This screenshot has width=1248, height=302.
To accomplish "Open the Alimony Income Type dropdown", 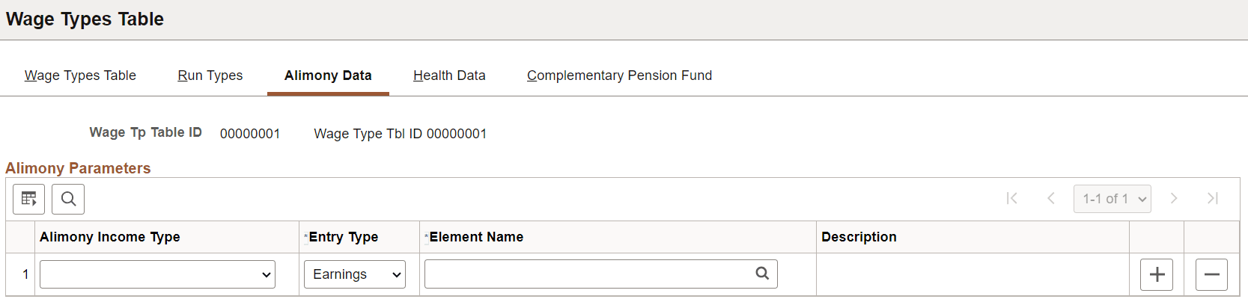I will click(x=157, y=274).
